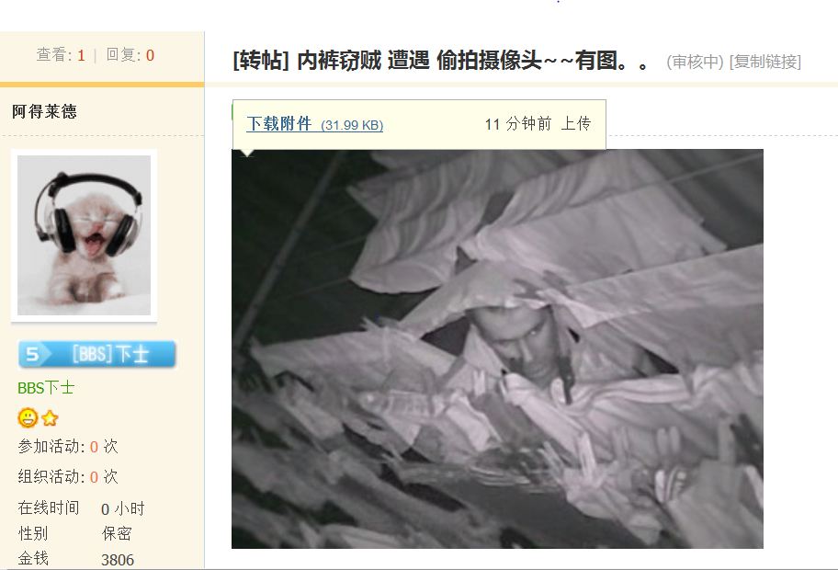Click the 参加活动 count number

[94, 447]
